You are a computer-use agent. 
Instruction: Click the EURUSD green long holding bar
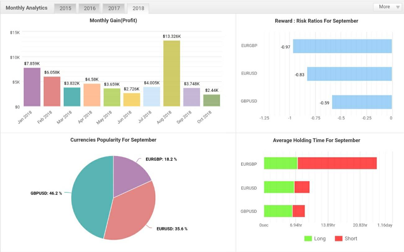[x=279, y=187]
